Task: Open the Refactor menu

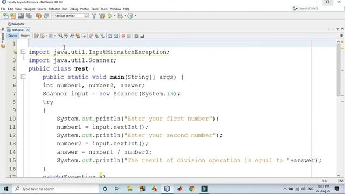Action: (54, 9)
